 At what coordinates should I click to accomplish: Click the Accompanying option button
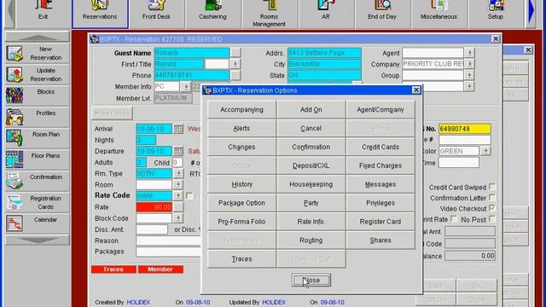click(x=241, y=110)
